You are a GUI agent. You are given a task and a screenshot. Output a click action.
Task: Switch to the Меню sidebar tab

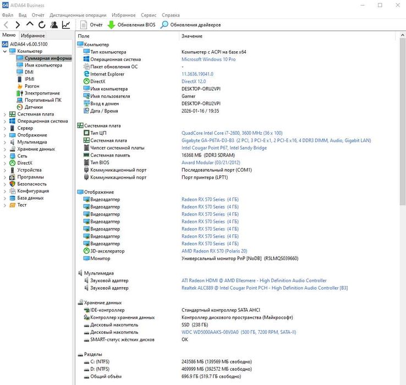pos(9,35)
